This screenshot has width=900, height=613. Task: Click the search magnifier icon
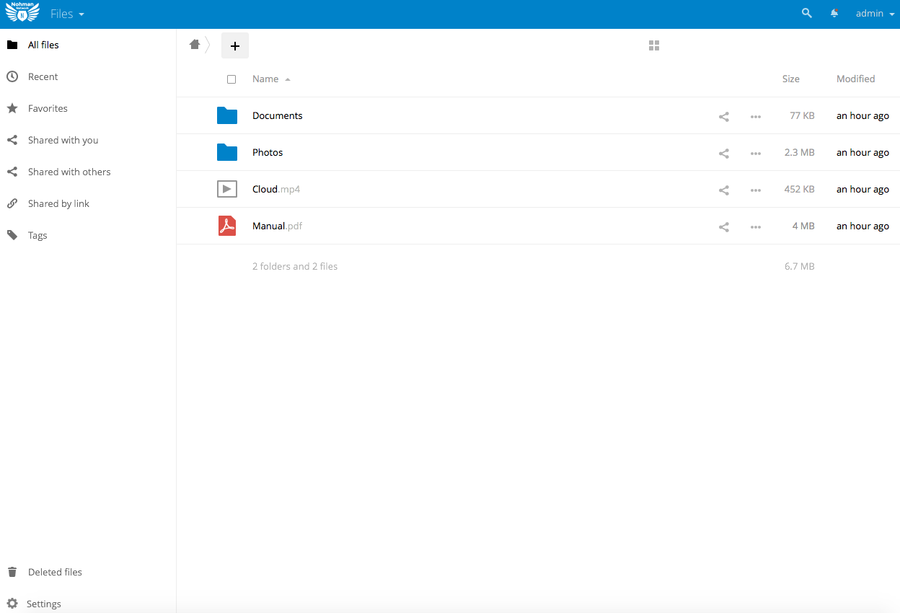(x=806, y=14)
